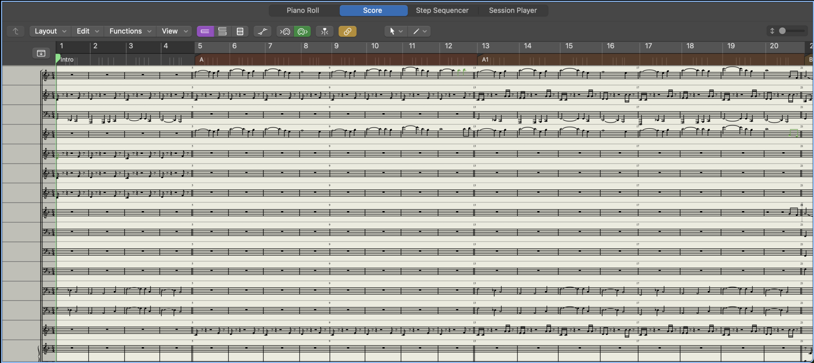This screenshot has width=814, height=363.
Task: Enable the green MIDI Out toggle
Action: [302, 31]
